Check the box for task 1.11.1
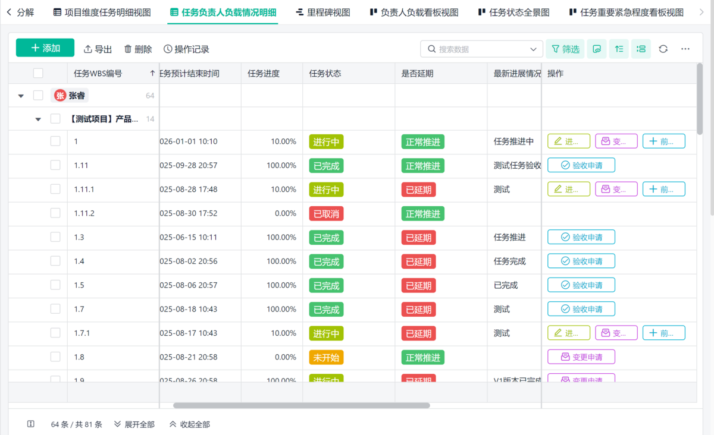Image resolution: width=714 pixels, height=435 pixels. (x=55, y=189)
